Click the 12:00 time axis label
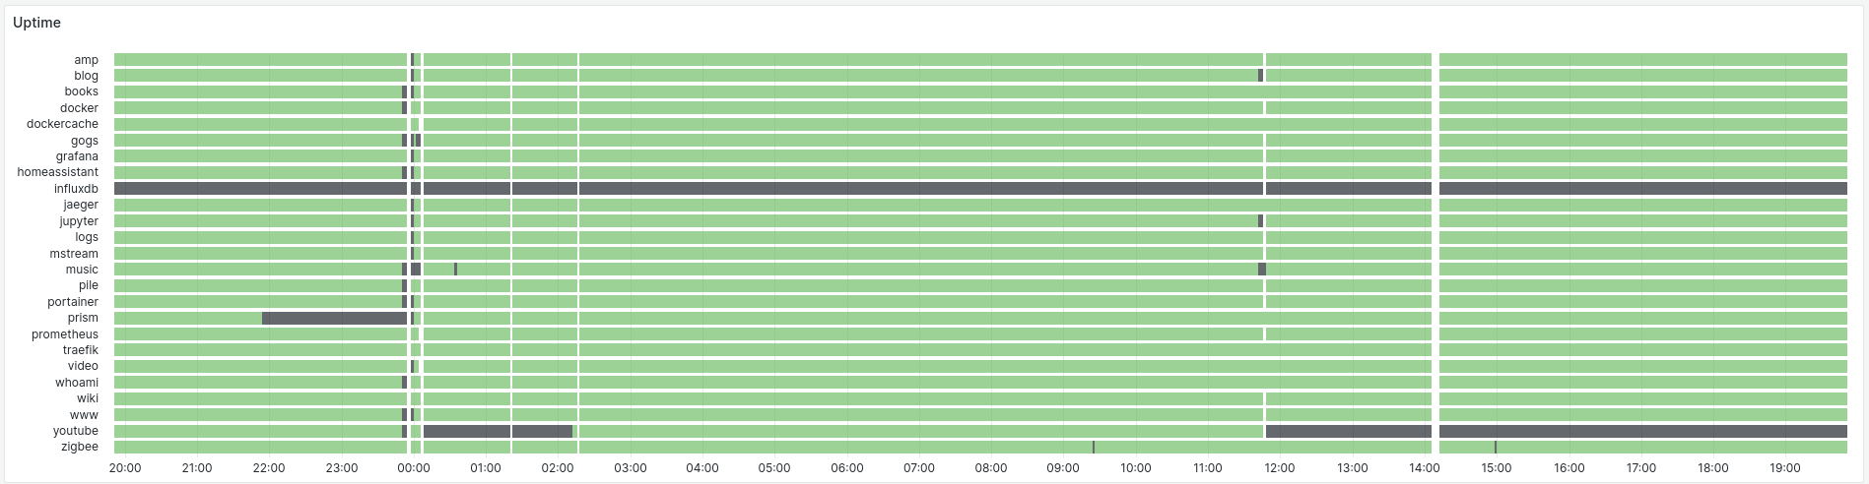 [1280, 468]
